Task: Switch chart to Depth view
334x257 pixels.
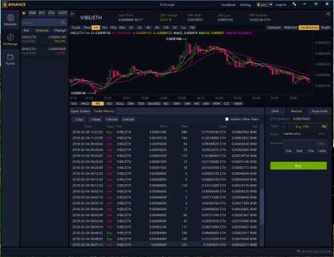Action: click(x=325, y=27)
